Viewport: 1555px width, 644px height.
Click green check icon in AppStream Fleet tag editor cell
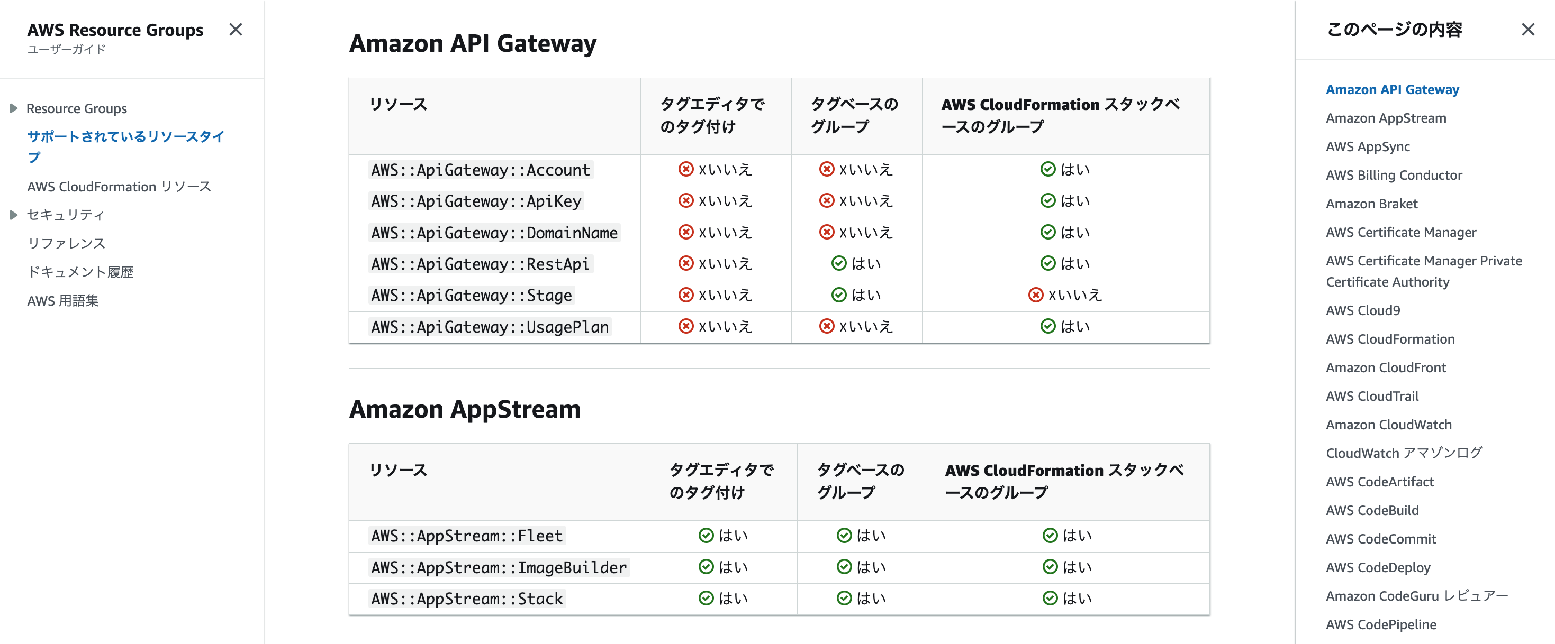706,536
